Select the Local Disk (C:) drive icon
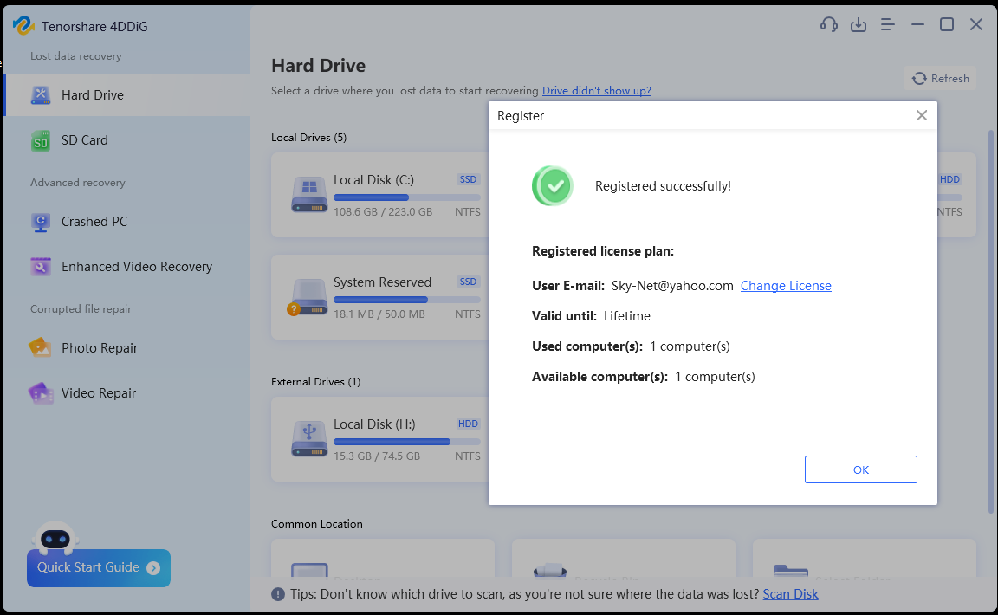Image resolution: width=998 pixels, height=615 pixels. [x=309, y=193]
